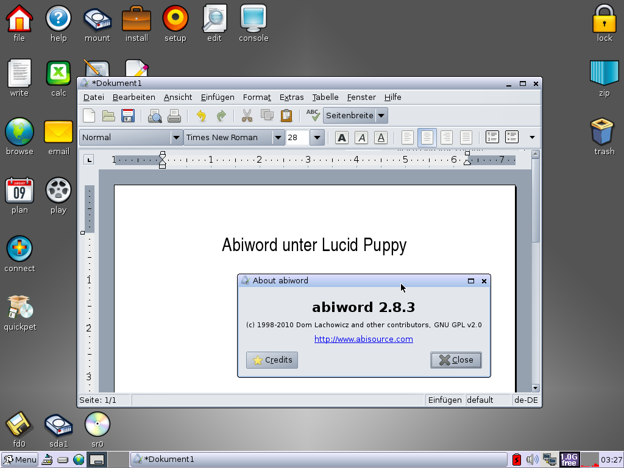Open the Tabelle menu
This screenshot has height=468, width=624.
coord(325,97)
